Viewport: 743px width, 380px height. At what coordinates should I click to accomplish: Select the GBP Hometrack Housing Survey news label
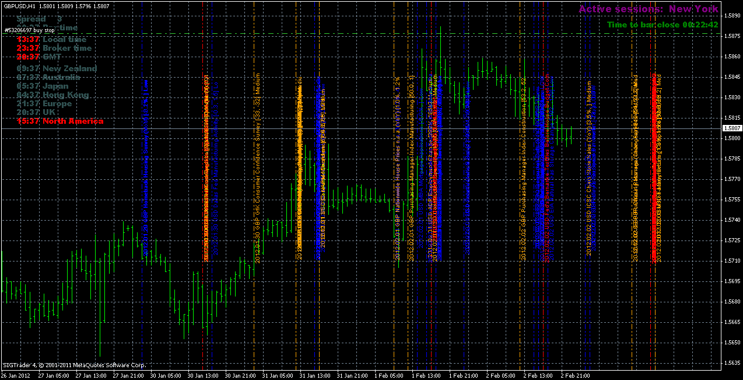[146, 168]
